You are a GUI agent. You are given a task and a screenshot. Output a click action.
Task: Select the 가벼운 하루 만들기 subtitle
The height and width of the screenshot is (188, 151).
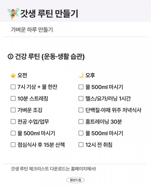pyautogui.click(x=32, y=30)
